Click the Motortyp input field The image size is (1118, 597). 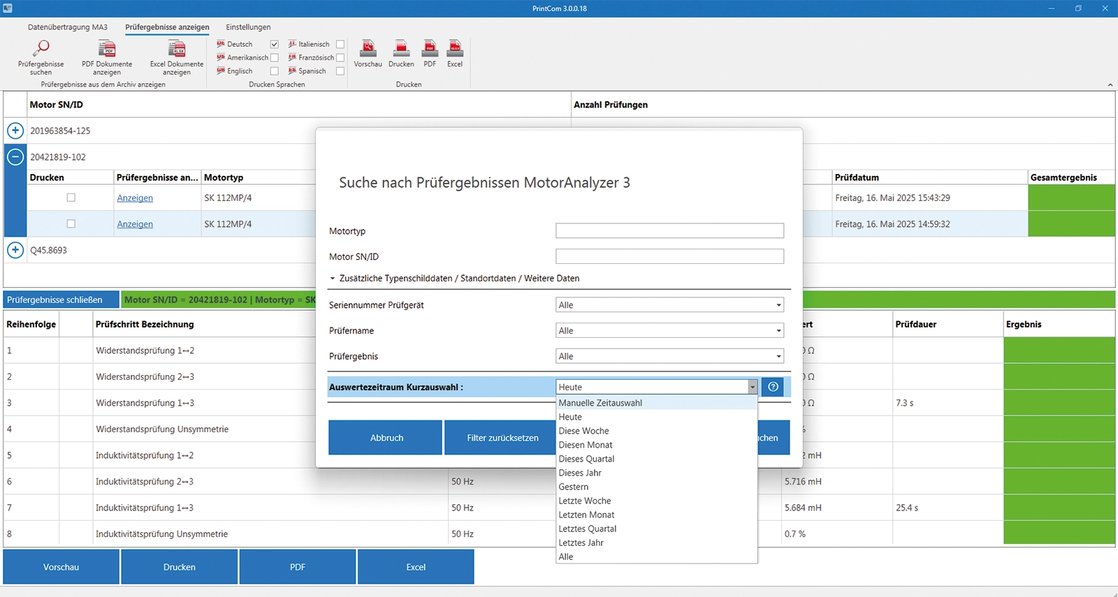click(669, 231)
